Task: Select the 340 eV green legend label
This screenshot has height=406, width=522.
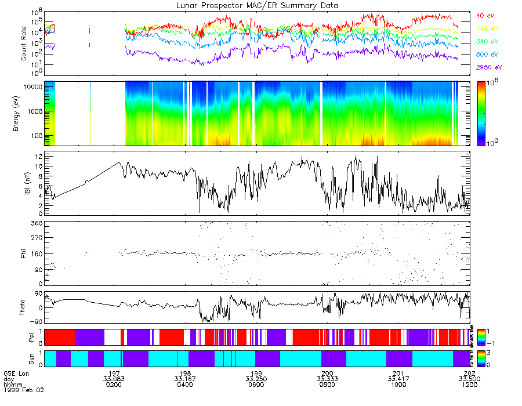Action: point(487,41)
